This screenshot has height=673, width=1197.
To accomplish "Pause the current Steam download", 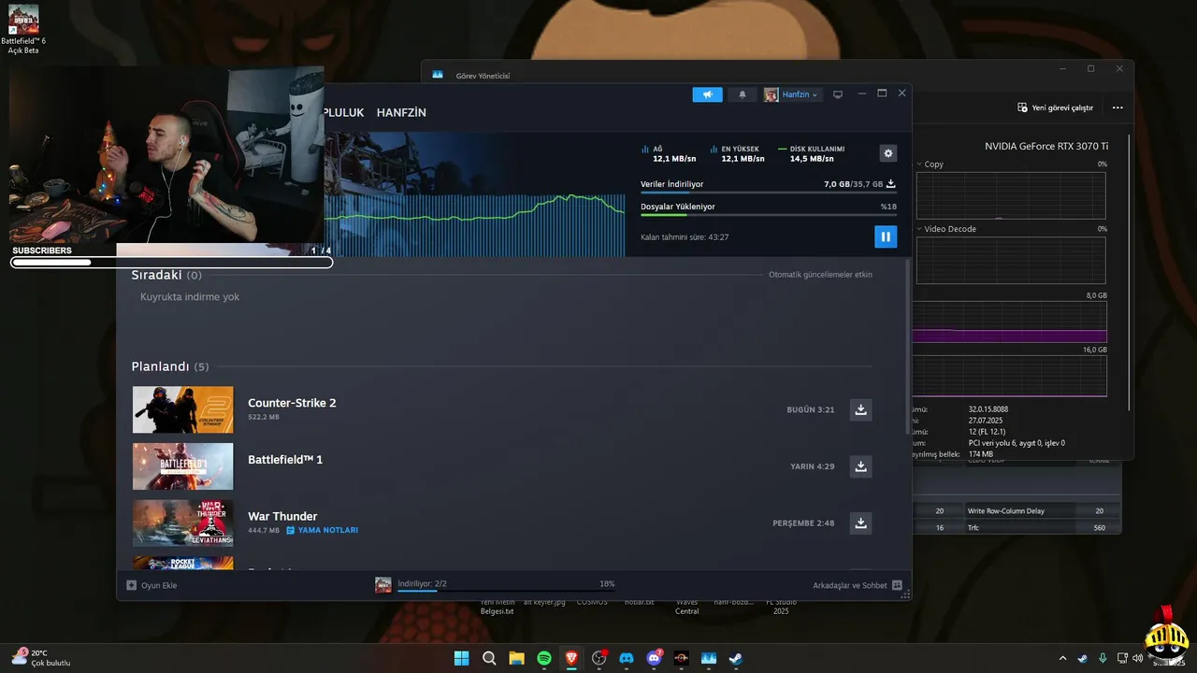I will tap(886, 236).
